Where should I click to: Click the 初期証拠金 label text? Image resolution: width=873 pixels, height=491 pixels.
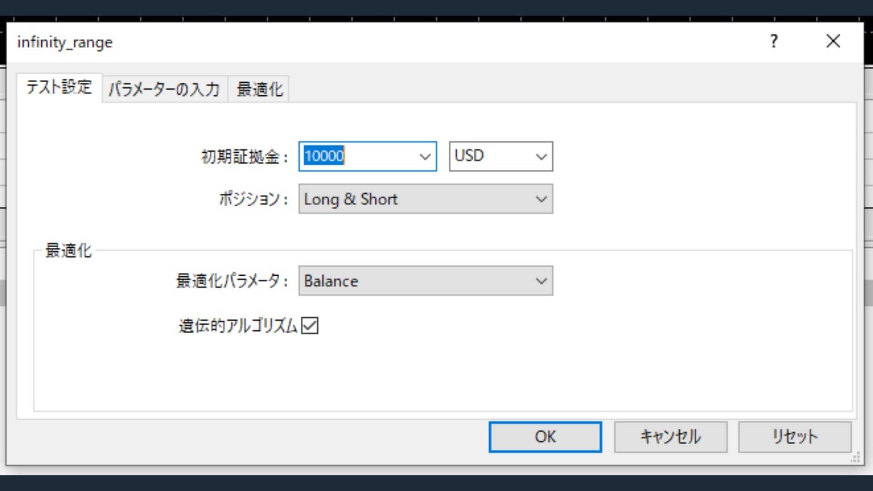(x=245, y=157)
